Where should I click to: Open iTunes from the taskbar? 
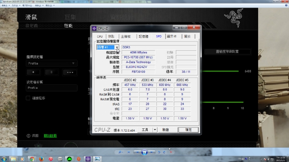coord(51,159)
